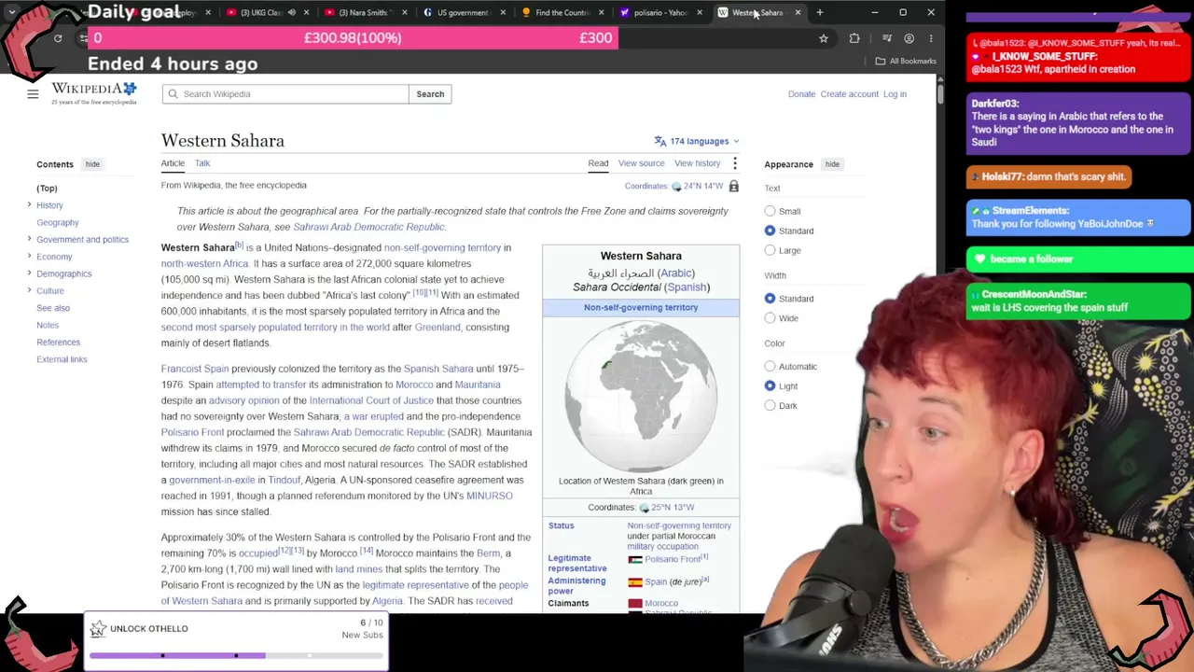
Task: Expand the History section in Contents
Action: pyautogui.click(x=29, y=205)
